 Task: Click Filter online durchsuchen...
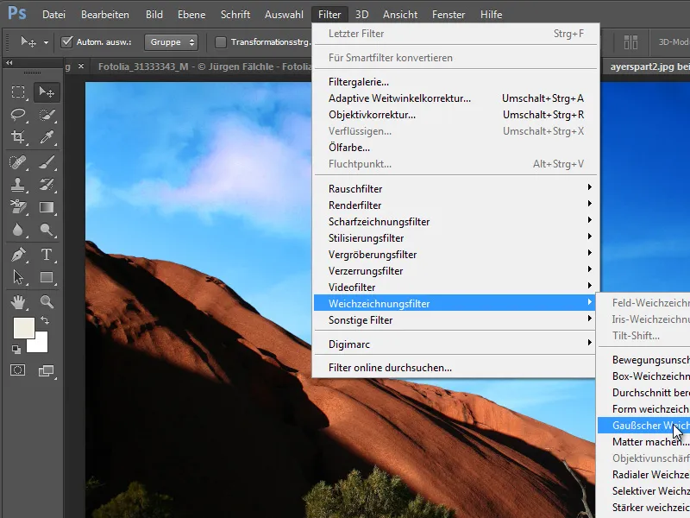click(x=455, y=368)
